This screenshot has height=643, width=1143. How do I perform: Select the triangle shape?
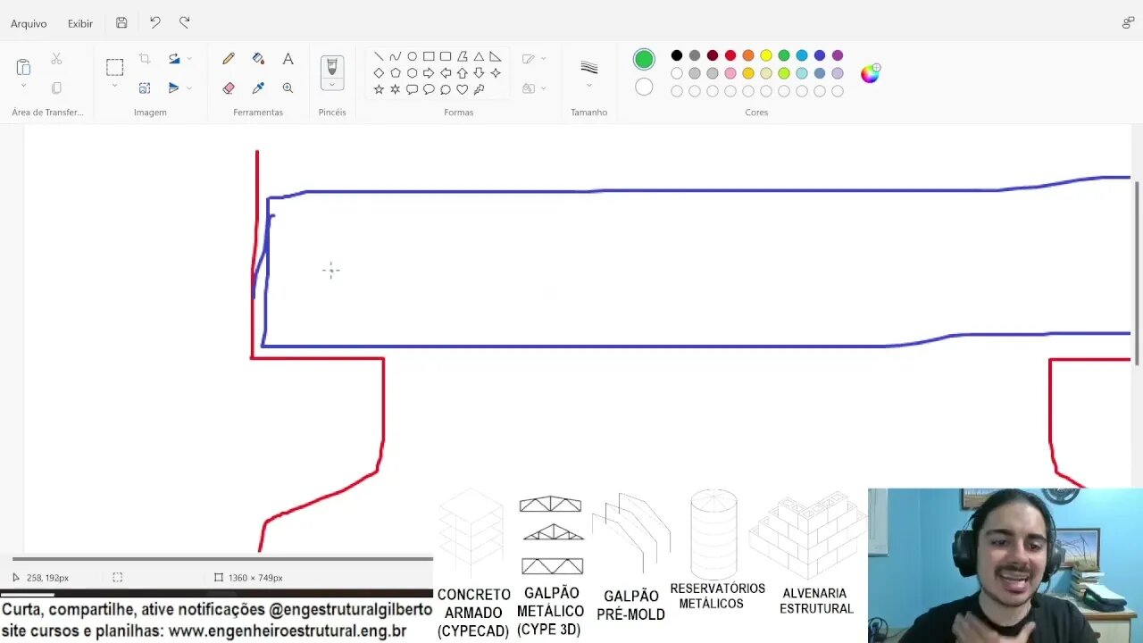tap(479, 56)
